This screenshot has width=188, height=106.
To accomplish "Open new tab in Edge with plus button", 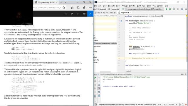I will click(x=61, y=2).
